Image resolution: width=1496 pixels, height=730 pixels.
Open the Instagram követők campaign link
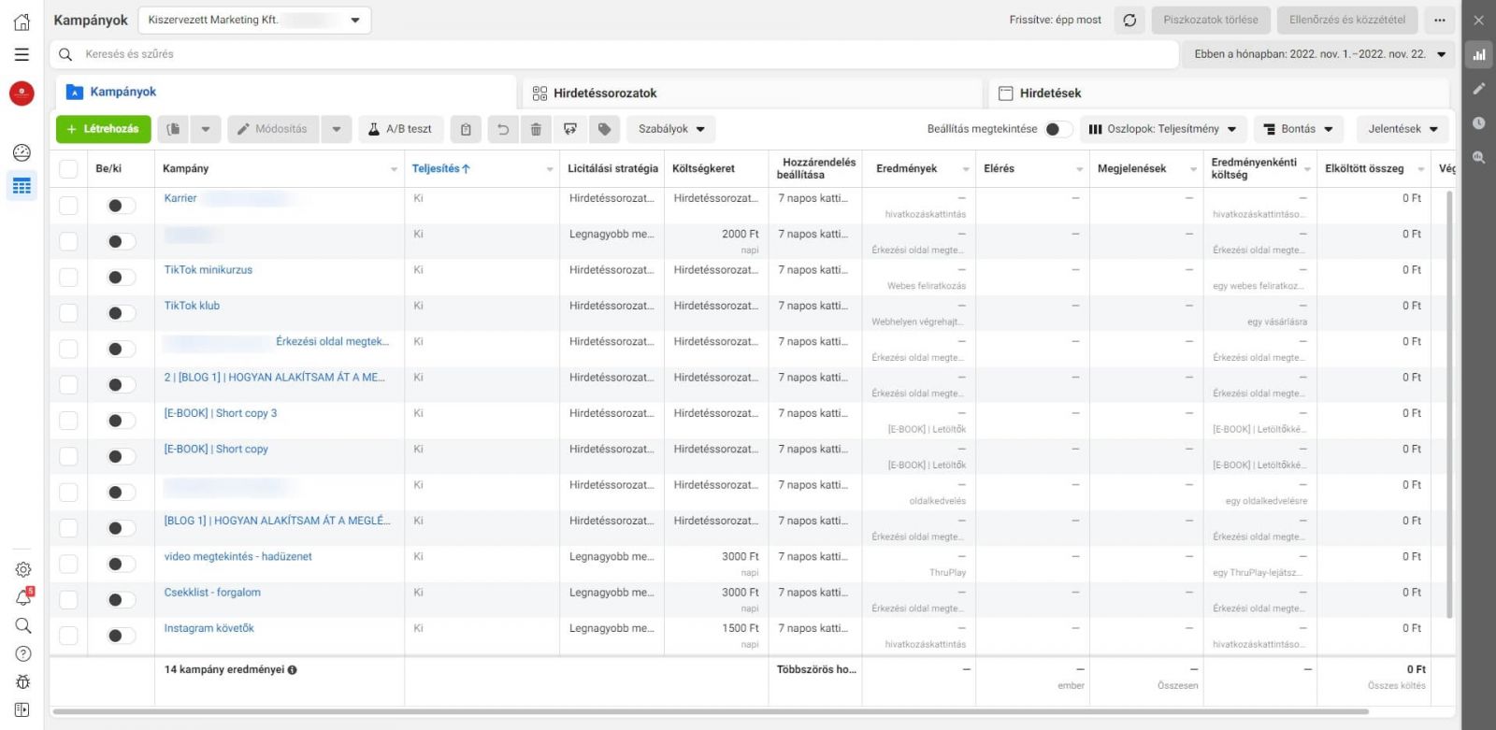click(x=209, y=628)
